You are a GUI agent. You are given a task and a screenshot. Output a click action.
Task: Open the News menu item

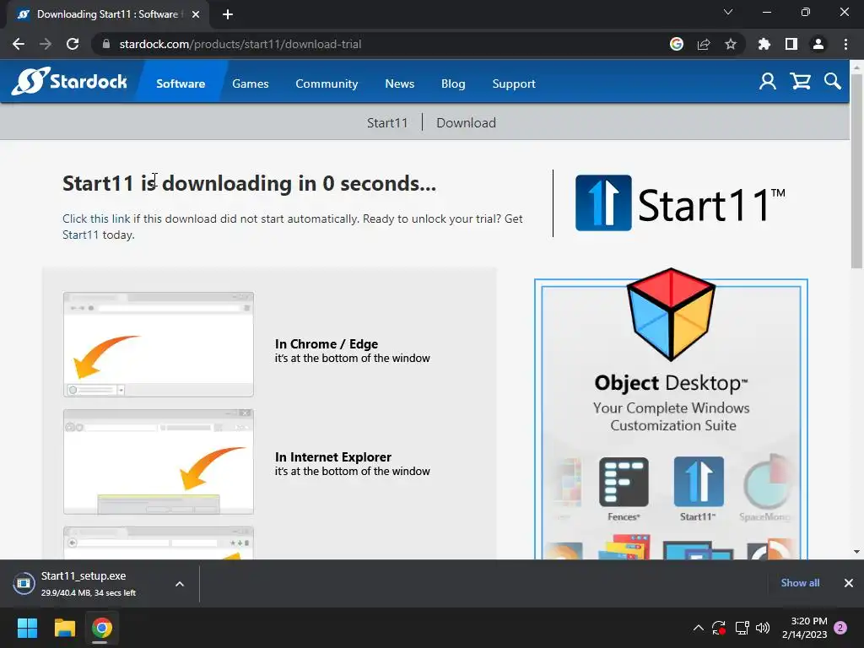pos(399,84)
